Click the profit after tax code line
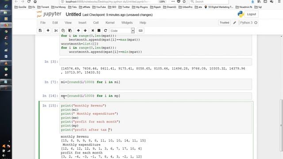This screenshot has width=283, height=159. click(87, 130)
